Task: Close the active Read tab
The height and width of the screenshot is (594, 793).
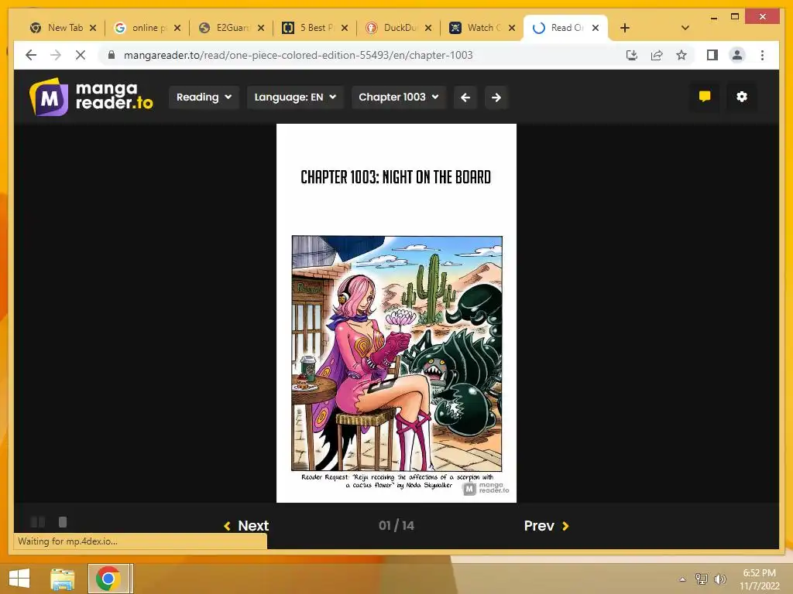Action: [x=596, y=28]
